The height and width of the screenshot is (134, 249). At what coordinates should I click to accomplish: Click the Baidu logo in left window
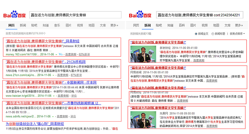click(15, 14)
